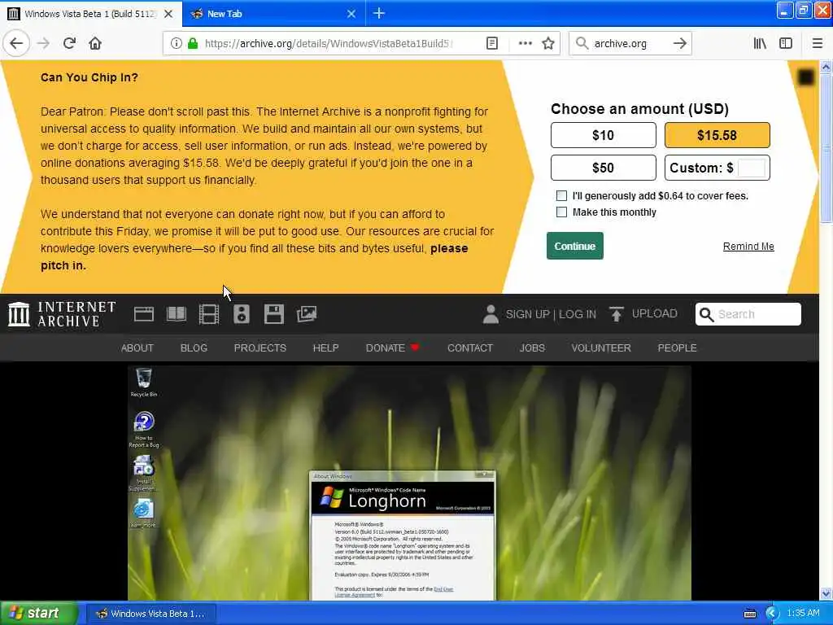Open the browser home page
833x625 pixels.
point(95,44)
